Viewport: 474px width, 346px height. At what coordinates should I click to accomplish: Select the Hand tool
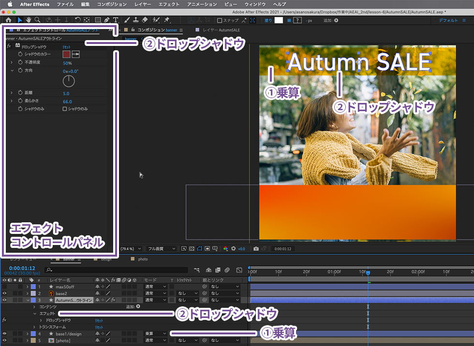pyautogui.click(x=29, y=20)
